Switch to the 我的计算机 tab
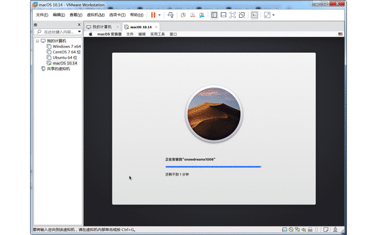The height and width of the screenshot is (235, 377). [101, 27]
